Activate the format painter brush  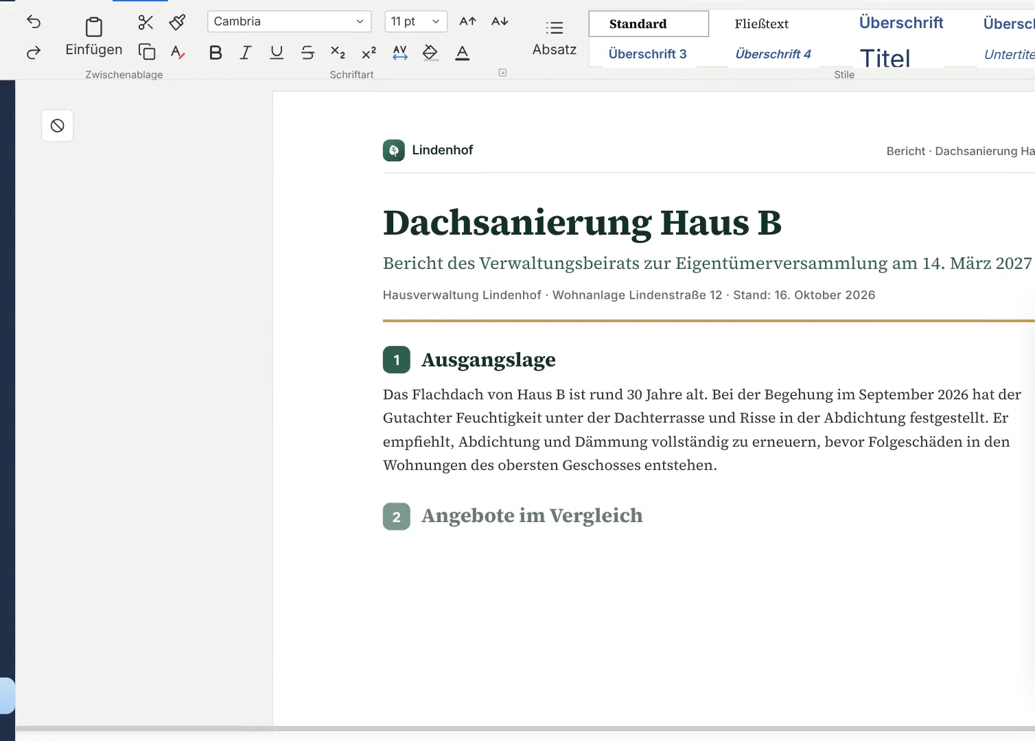point(177,22)
